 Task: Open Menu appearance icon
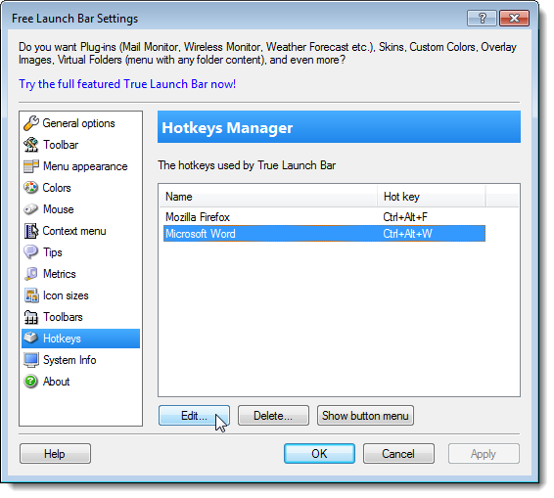pyautogui.click(x=31, y=166)
